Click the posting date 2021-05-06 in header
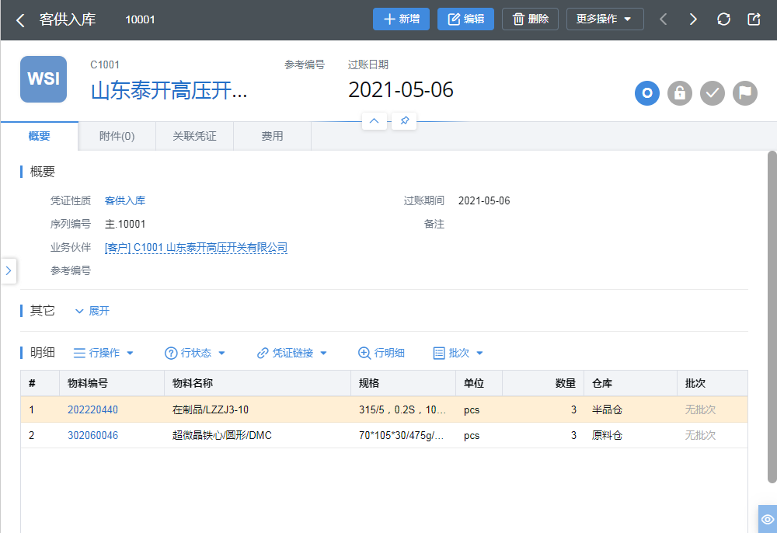Image resolution: width=777 pixels, height=533 pixels. pos(401,89)
